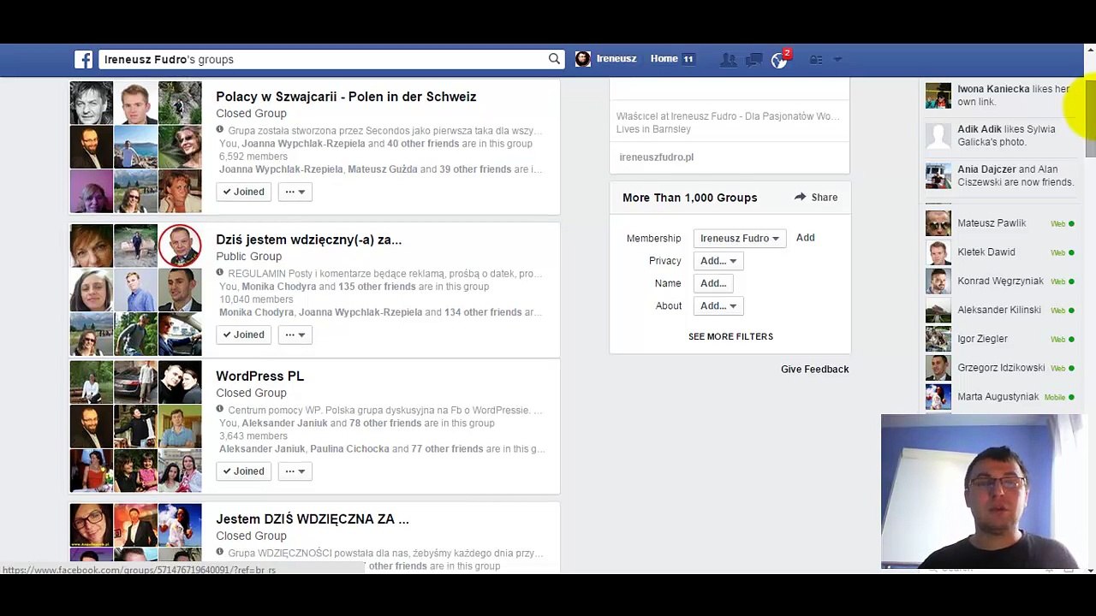This screenshot has height=616, width=1096.
Task: Click Give Feedback link
Action: point(814,370)
